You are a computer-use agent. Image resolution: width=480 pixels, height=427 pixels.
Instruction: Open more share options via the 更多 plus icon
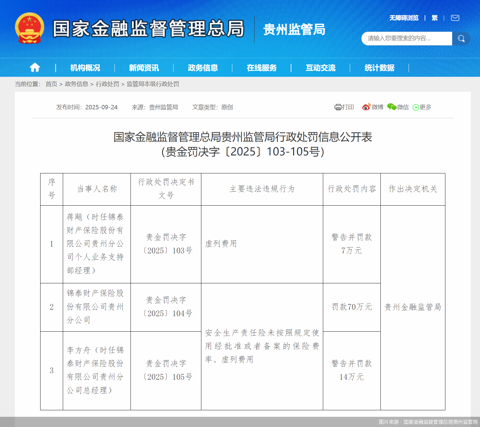click(416, 107)
